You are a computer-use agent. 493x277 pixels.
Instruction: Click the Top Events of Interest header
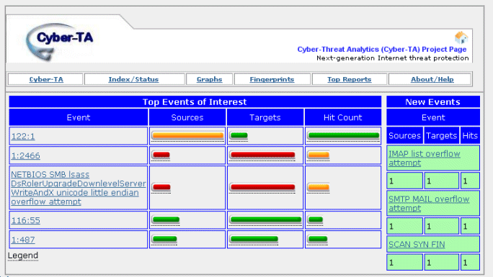(x=195, y=102)
